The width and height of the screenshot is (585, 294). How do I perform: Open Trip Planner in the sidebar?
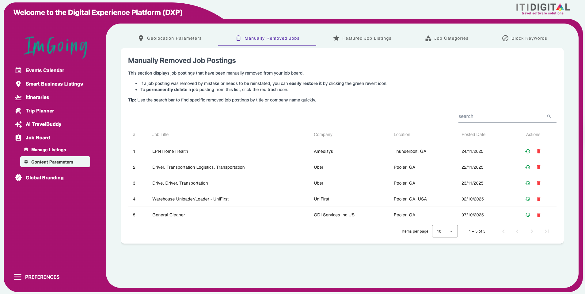[40, 111]
